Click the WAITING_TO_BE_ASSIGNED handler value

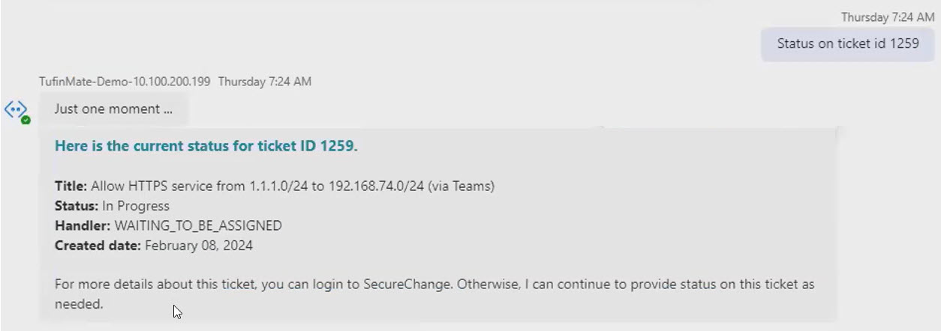[198, 225]
